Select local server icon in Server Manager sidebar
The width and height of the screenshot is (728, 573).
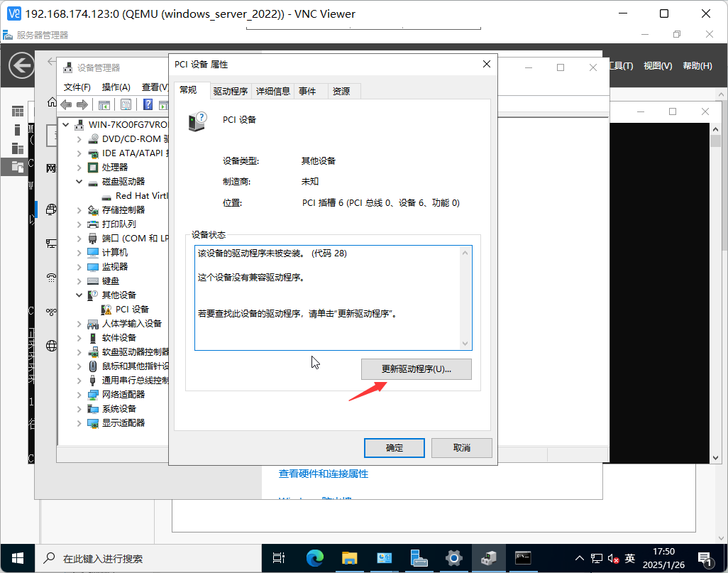click(x=17, y=130)
